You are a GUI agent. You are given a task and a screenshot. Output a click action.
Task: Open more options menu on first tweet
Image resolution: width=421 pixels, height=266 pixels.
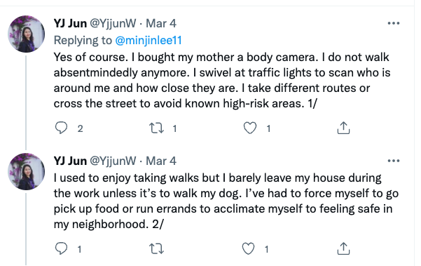tap(394, 23)
